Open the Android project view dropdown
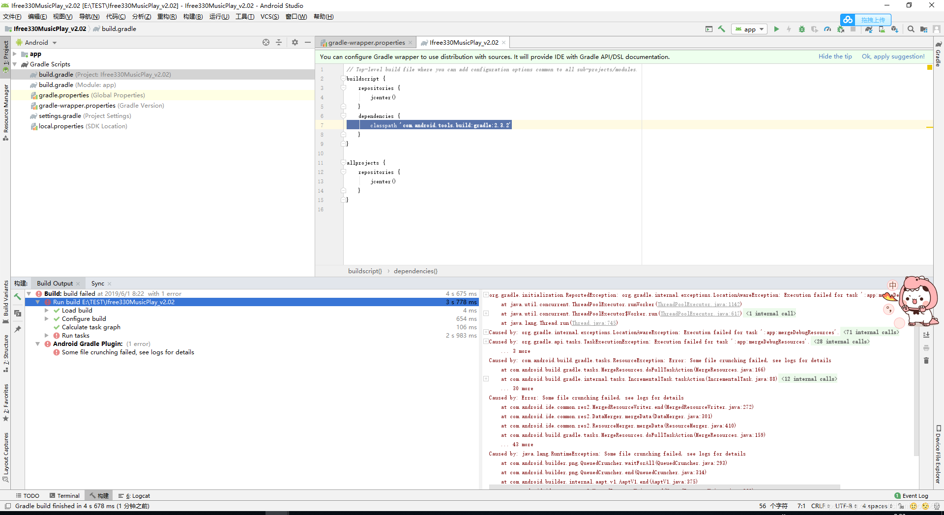Viewport: 944px width, 515px height. pyautogui.click(x=37, y=42)
